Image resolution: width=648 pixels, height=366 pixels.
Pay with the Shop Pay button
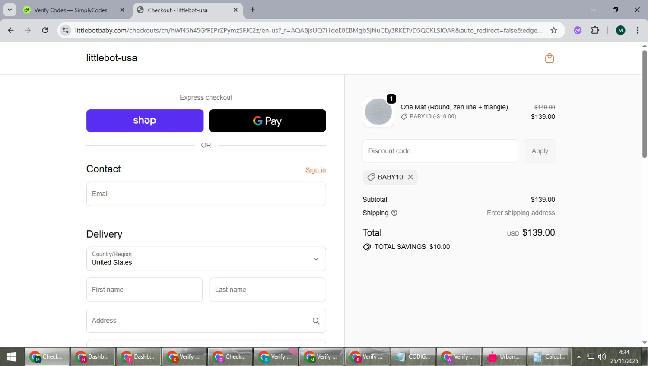(145, 121)
